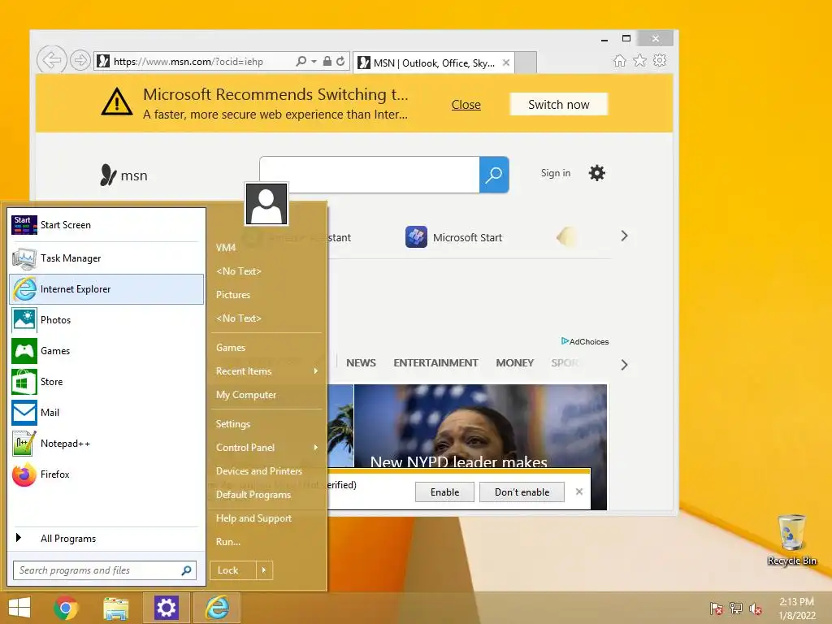832x624 pixels.
Task: Open the Games app in left list
Action: 106,351
